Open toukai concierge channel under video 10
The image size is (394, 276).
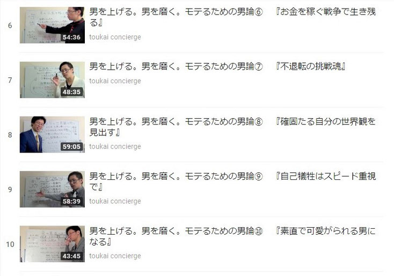coord(115,256)
